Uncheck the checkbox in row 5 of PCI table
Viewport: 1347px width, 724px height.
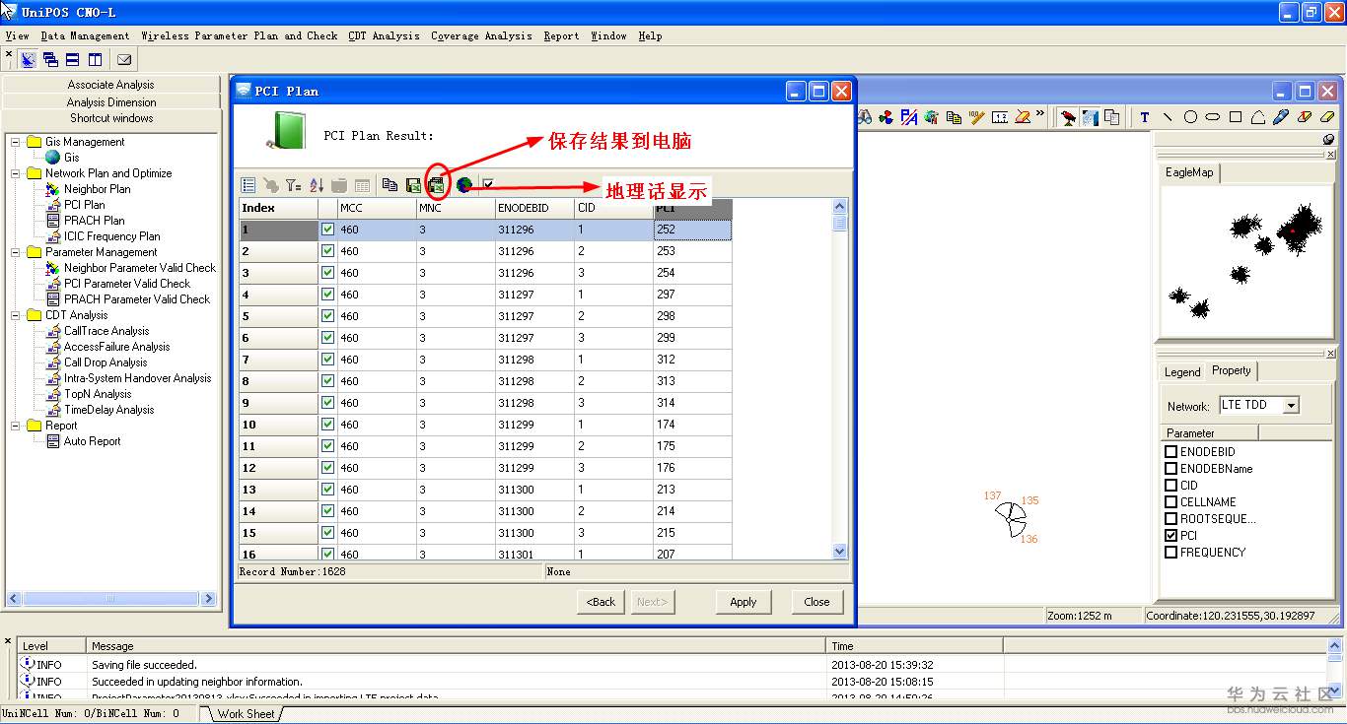pyautogui.click(x=327, y=316)
